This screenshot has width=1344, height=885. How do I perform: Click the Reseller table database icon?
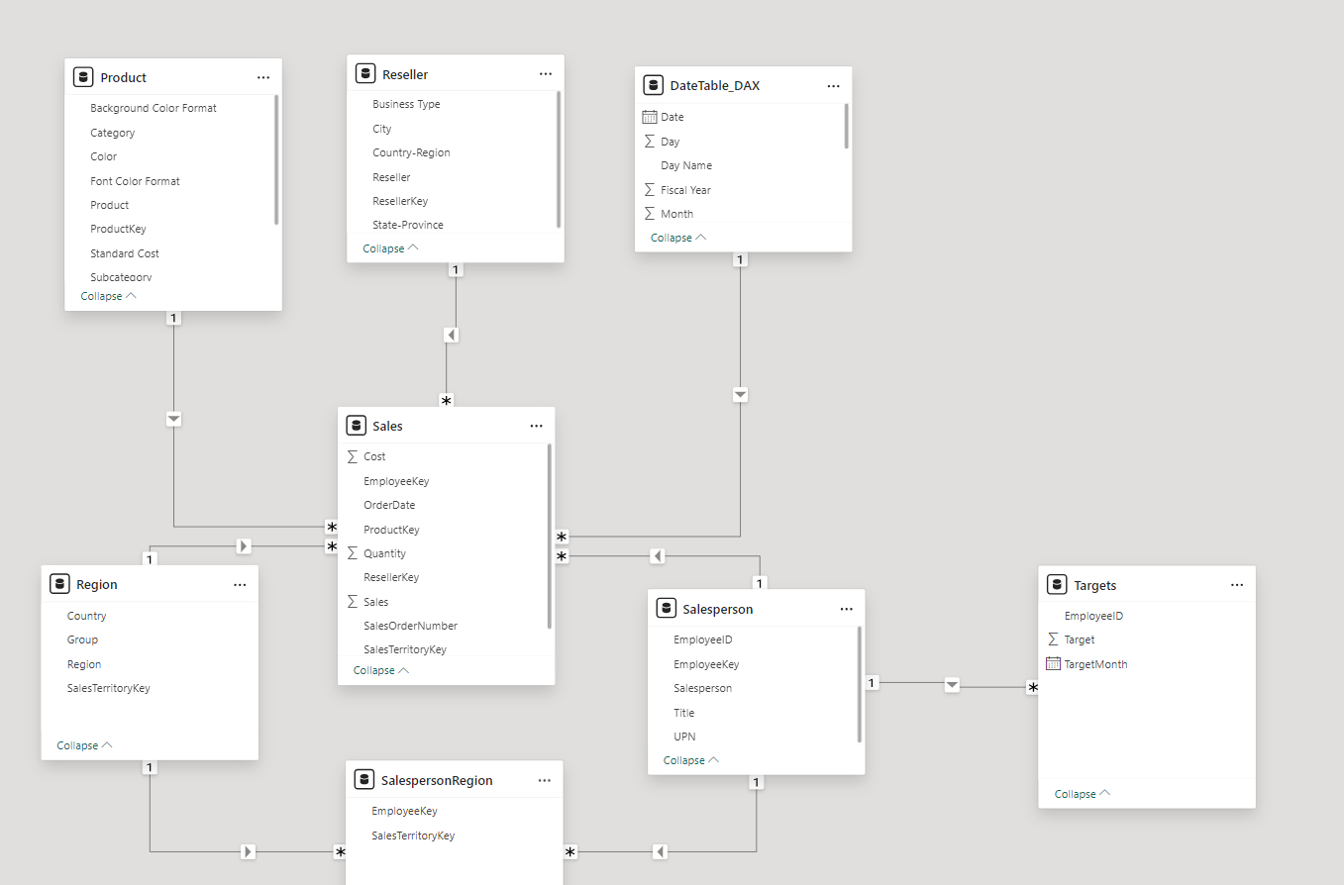pyautogui.click(x=365, y=74)
